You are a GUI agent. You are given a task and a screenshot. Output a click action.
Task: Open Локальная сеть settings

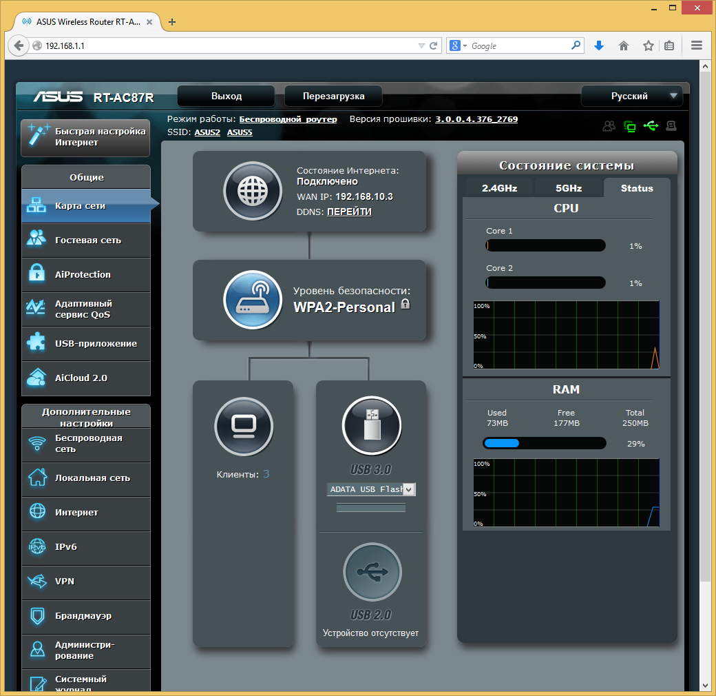click(x=86, y=478)
